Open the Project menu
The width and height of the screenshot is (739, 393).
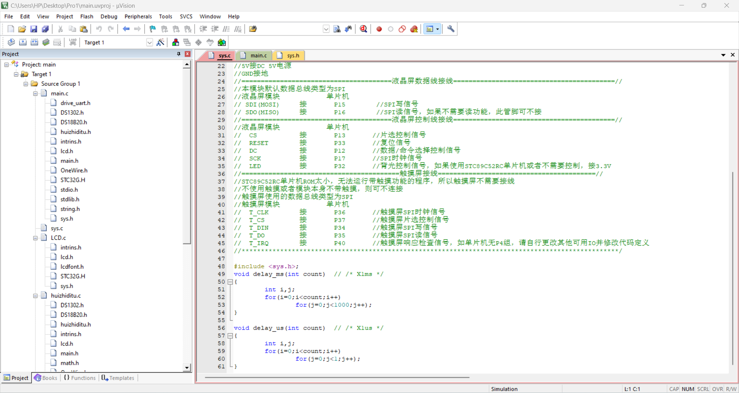[64, 17]
